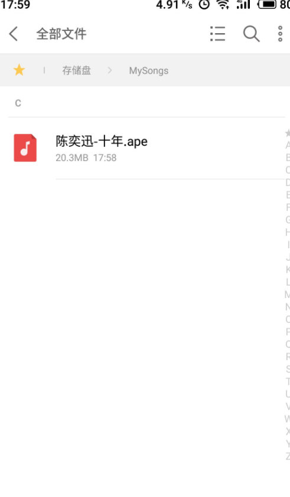Tap the battery status icon
The width and height of the screenshot is (290, 497).
click(267, 4)
